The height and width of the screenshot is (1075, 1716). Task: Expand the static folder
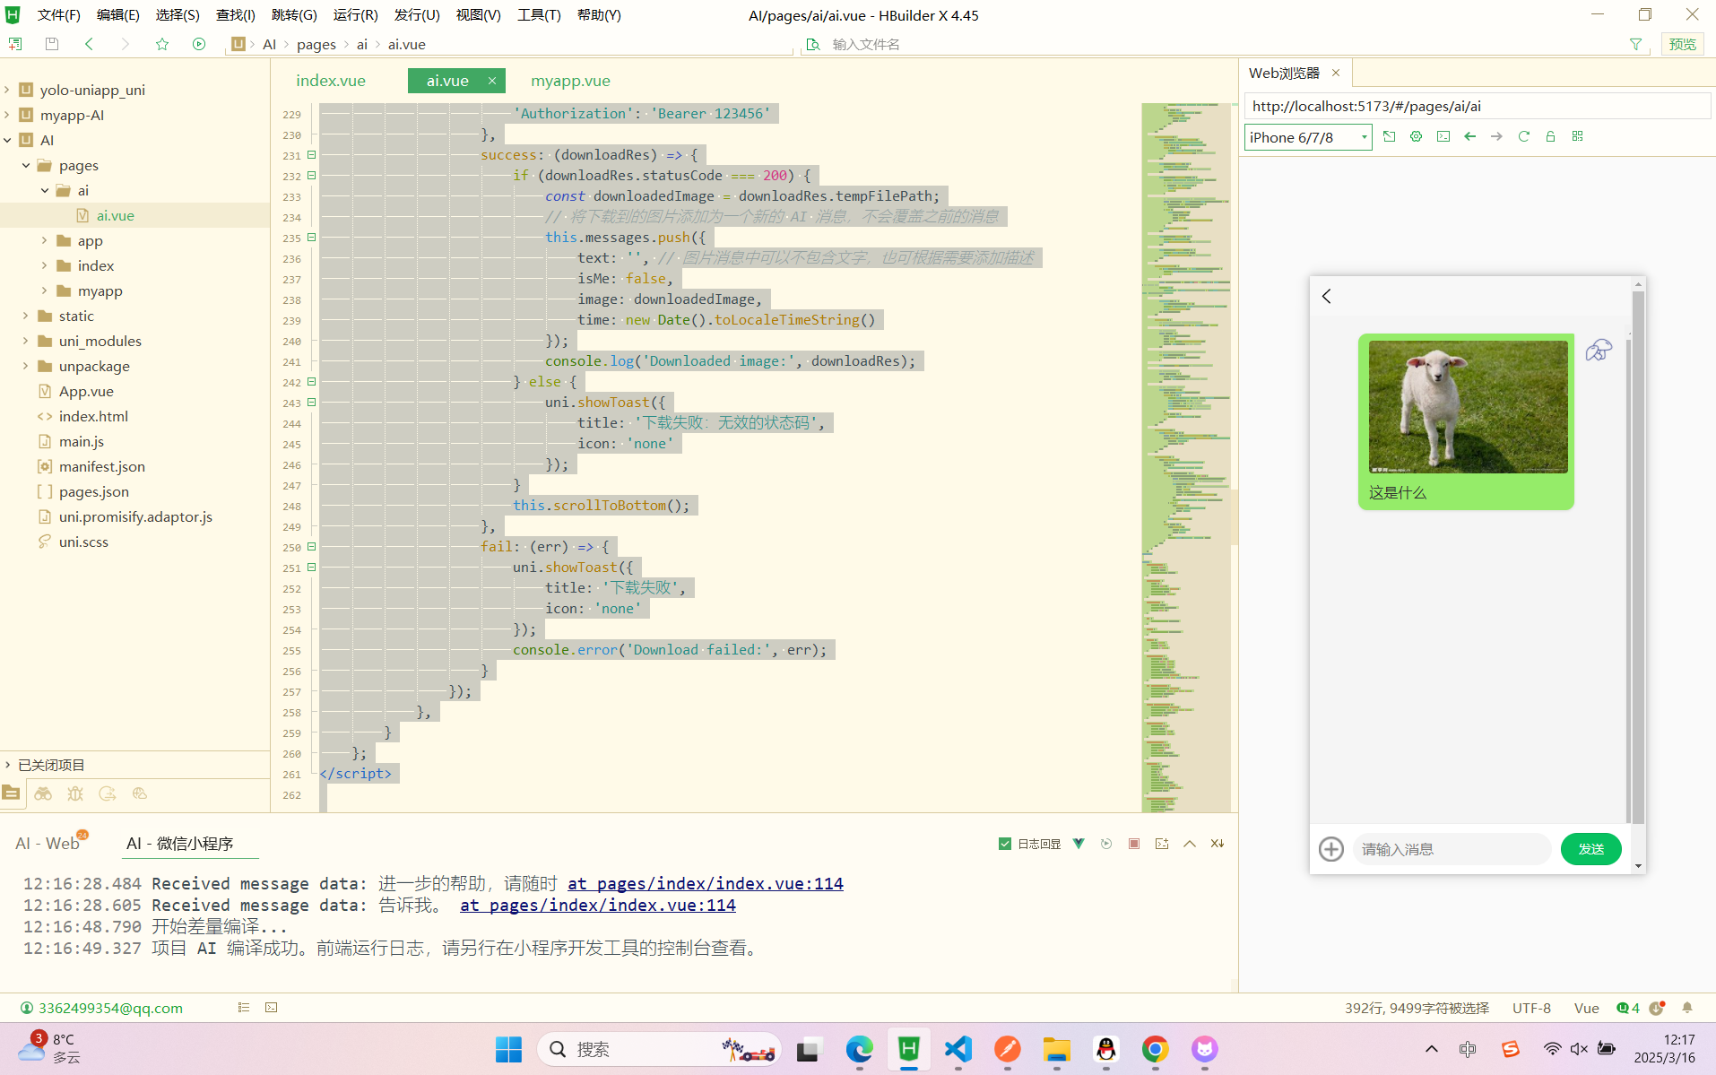[x=26, y=316]
